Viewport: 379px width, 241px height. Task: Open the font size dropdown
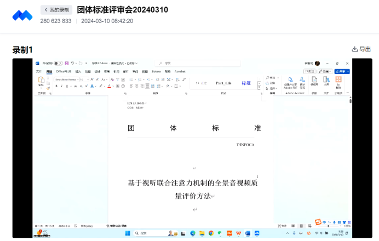pyautogui.click(x=88, y=79)
